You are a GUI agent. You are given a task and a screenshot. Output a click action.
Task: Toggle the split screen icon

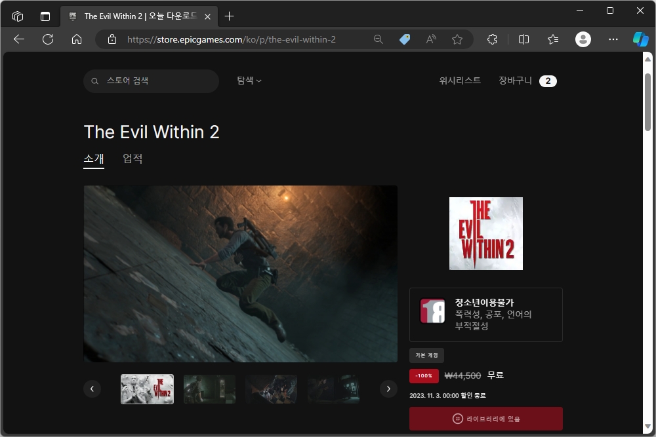[x=523, y=39]
